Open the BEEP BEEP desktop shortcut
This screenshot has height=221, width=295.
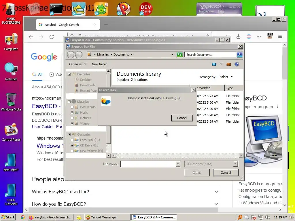(11, 162)
